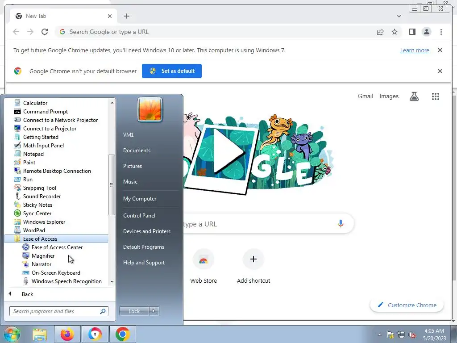Viewport: 457px width, 343px height.
Task: Open Help and Support
Action: [x=144, y=263]
